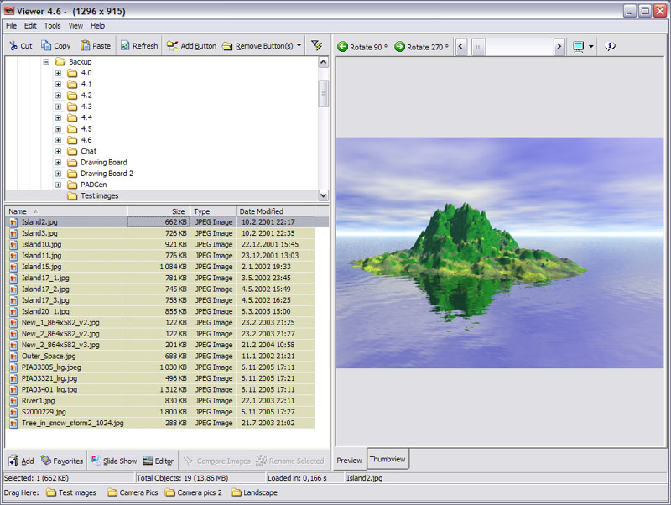Image resolution: width=671 pixels, height=505 pixels.
Task: Expand the 4.3 folder node
Action: (x=58, y=107)
